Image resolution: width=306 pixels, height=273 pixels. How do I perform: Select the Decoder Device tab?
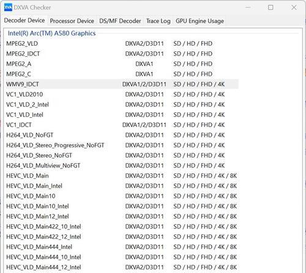click(24, 20)
